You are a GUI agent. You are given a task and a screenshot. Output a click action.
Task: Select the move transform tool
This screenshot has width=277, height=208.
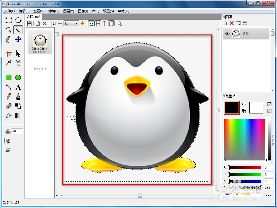click(18, 39)
